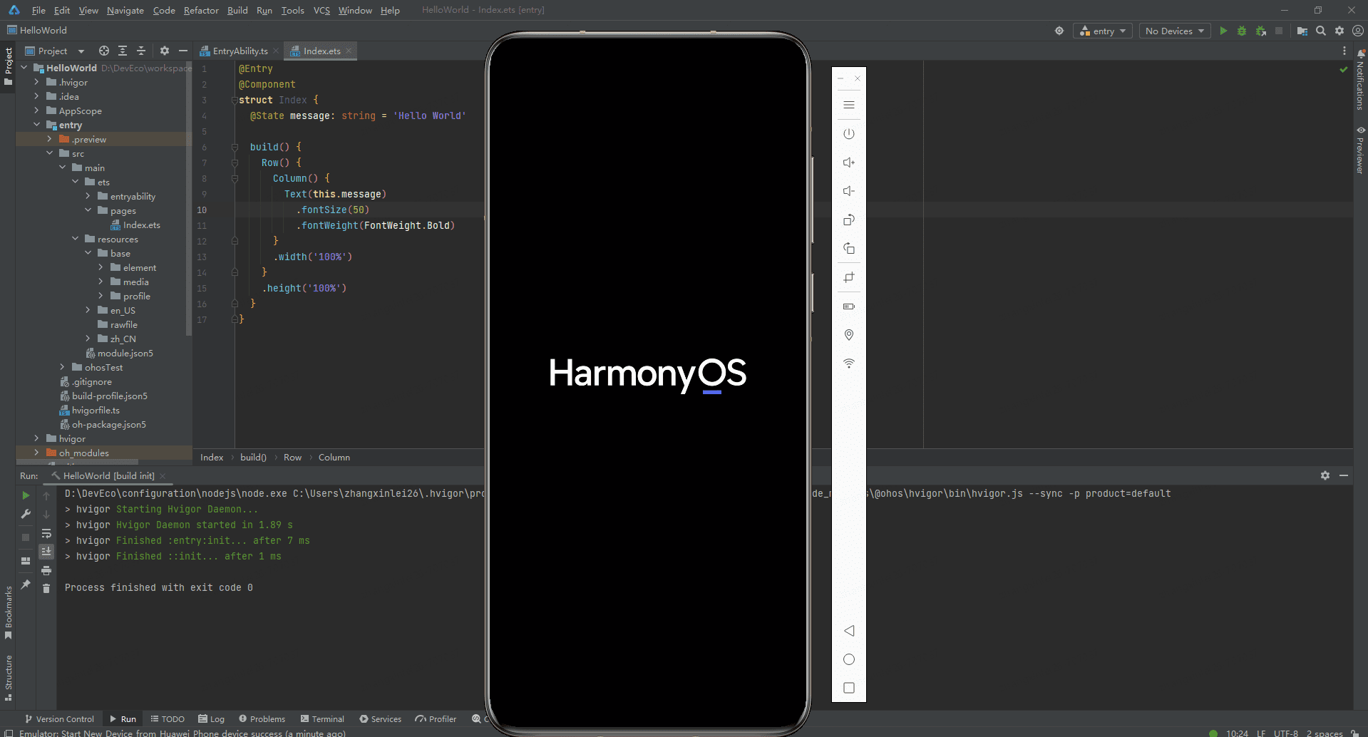The image size is (1368, 737).
Task: Click the project tree vertical scrollbar
Action: point(189,214)
